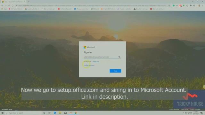This screenshot has height=115, width=205.
Task: Click the browser Back arrow
Action: click(x=2, y=6)
